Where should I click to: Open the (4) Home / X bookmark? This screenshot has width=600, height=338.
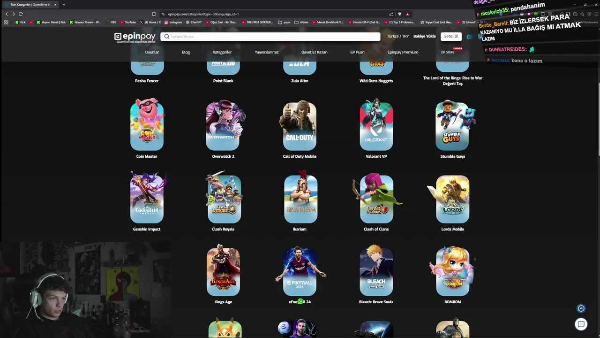point(150,22)
